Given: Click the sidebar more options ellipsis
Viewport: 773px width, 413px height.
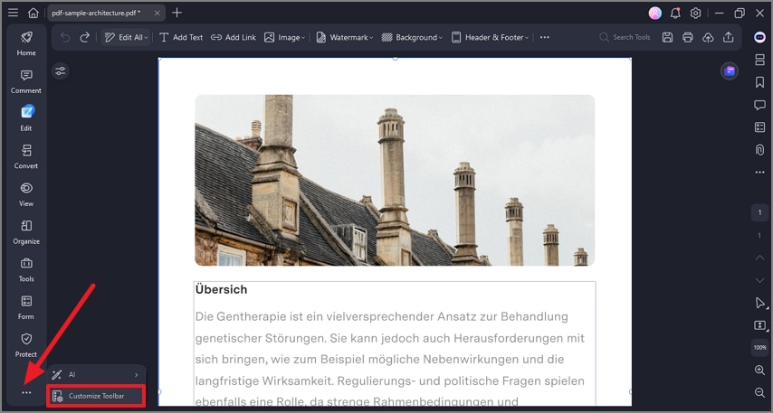Looking at the screenshot, I should tap(26, 393).
